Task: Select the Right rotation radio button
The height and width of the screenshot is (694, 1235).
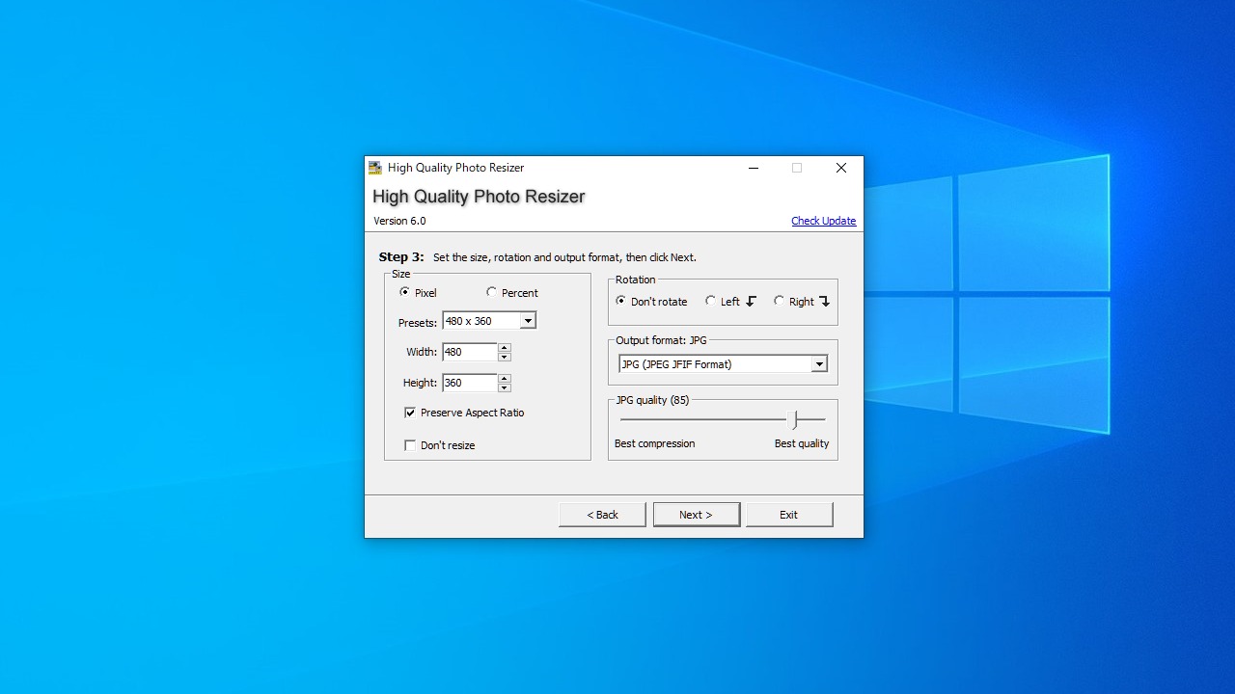Action: pos(779,301)
